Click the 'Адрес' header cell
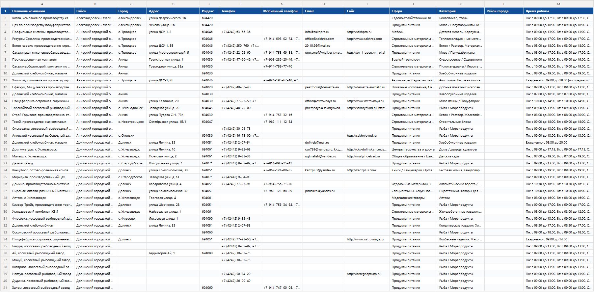Viewport: 594px width, 297px height. click(x=173, y=11)
